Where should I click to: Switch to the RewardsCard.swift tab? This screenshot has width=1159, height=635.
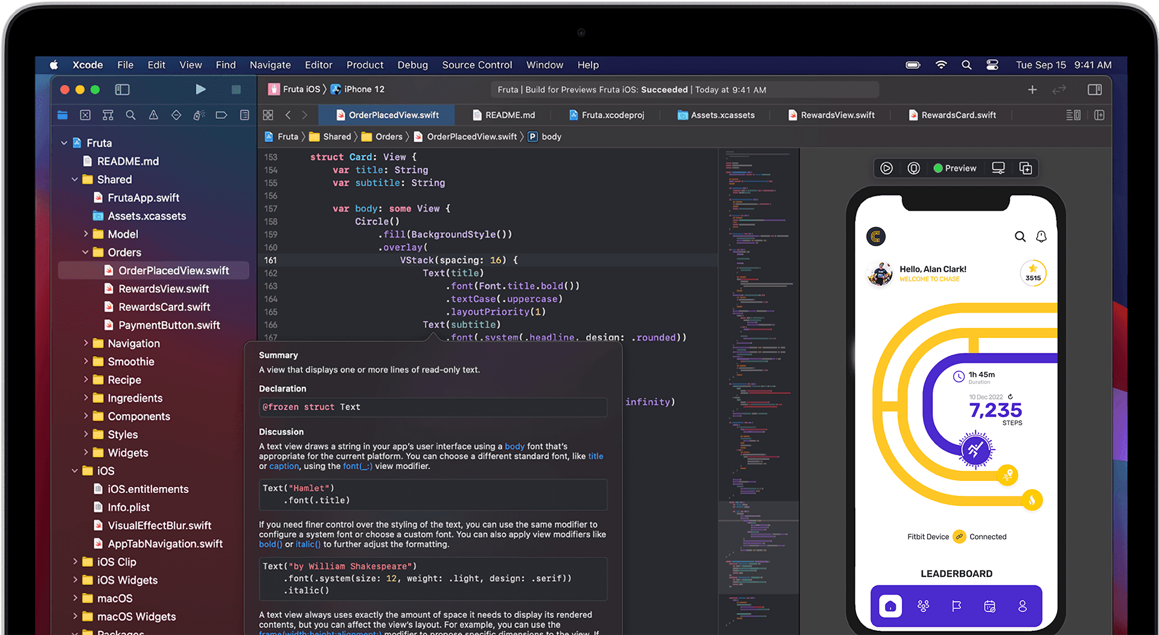952,115
